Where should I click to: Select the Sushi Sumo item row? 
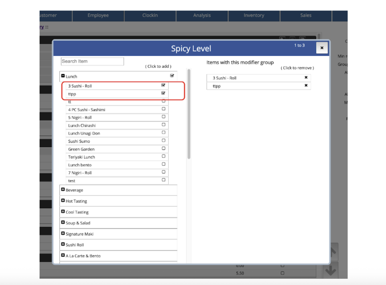pyautogui.click(x=117, y=141)
